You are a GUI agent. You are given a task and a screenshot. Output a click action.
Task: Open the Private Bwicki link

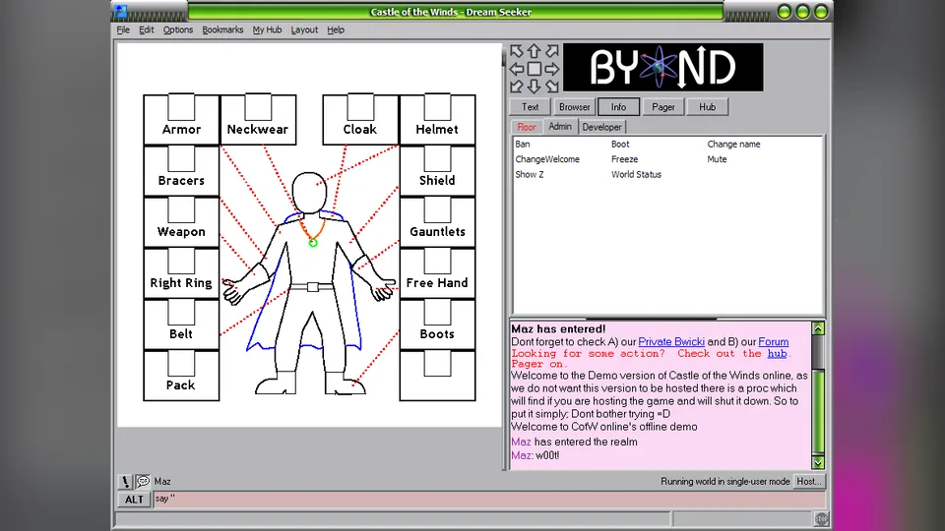tap(671, 341)
